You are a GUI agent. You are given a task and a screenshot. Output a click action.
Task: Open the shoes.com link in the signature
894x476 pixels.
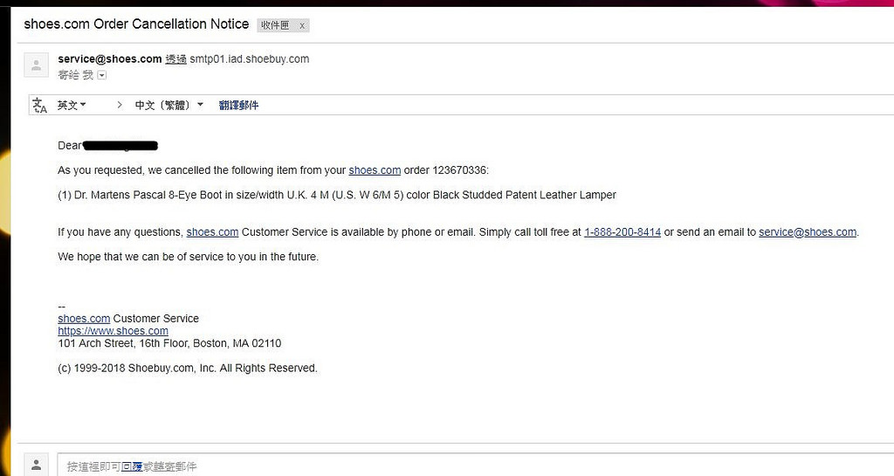84,319
